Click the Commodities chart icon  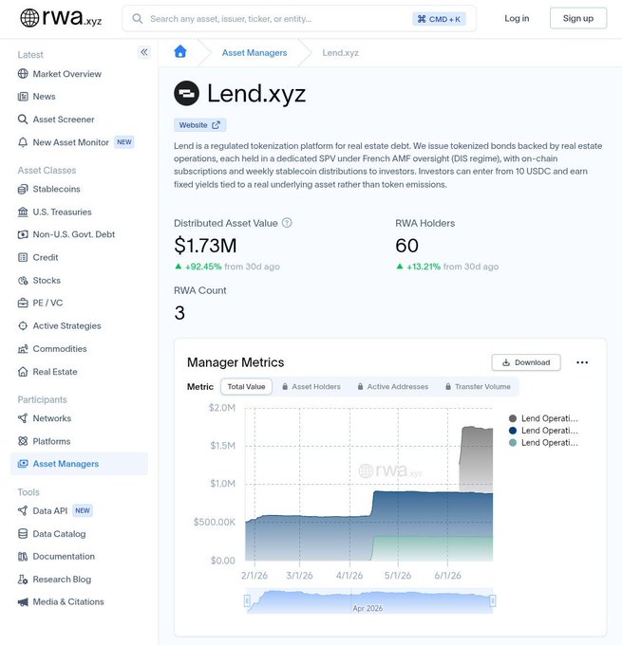[x=23, y=349]
